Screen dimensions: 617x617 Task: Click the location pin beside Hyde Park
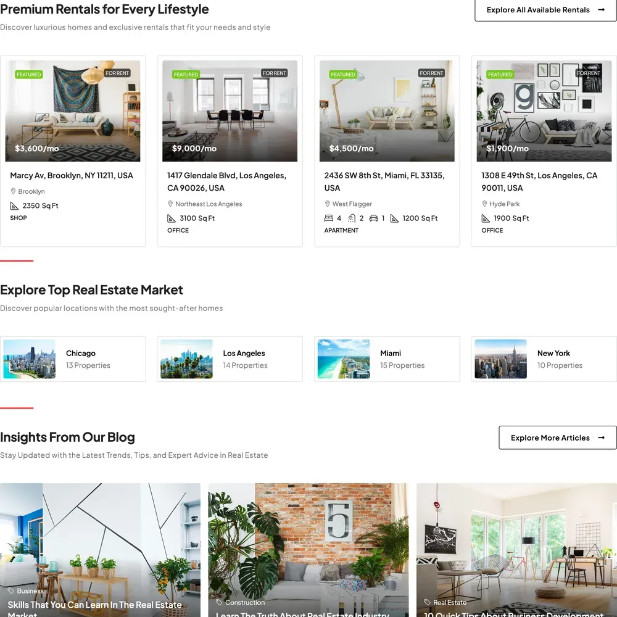click(484, 204)
